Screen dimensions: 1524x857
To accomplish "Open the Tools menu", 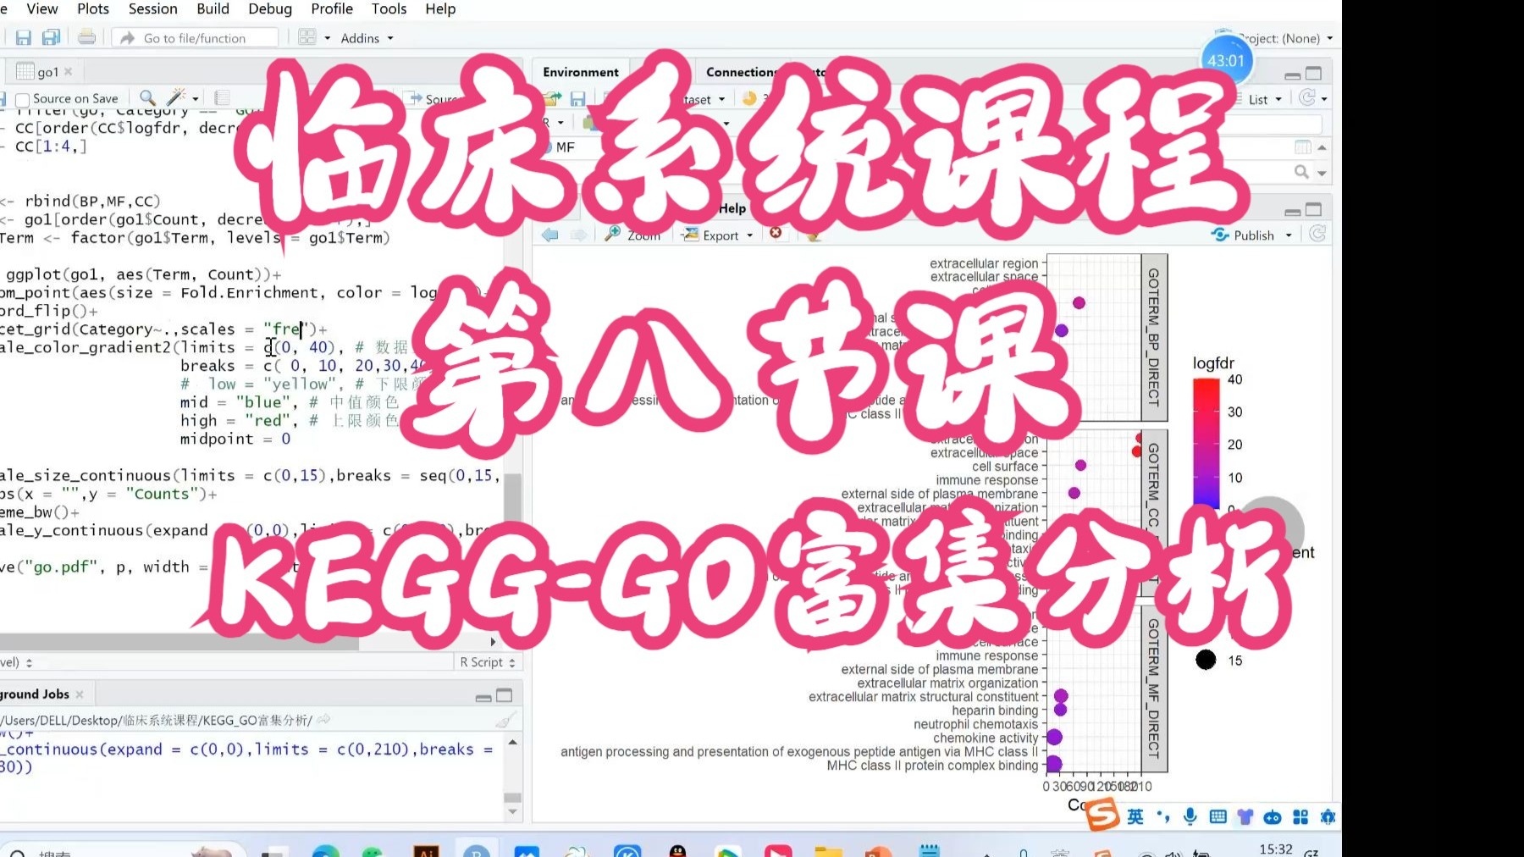I will coord(389,9).
